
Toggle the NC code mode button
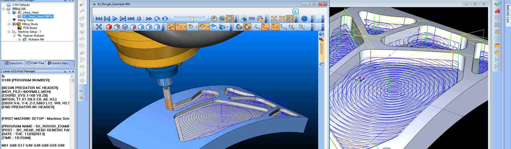coord(230,19)
